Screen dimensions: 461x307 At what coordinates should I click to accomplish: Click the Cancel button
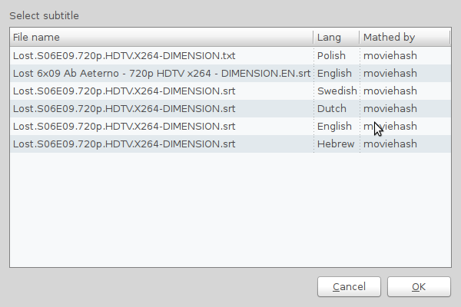(x=349, y=287)
